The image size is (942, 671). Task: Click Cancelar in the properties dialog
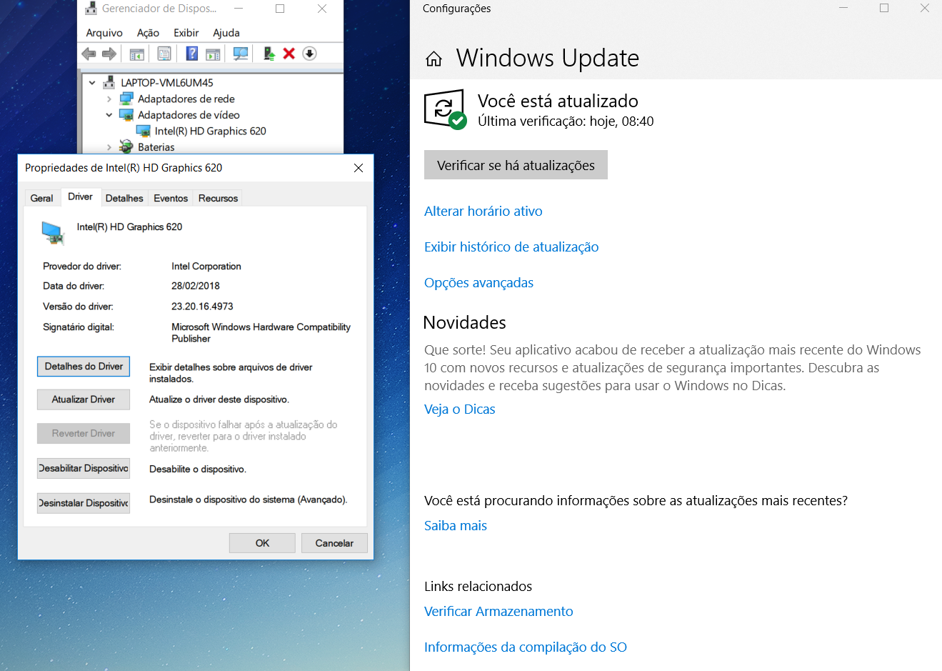tap(334, 543)
